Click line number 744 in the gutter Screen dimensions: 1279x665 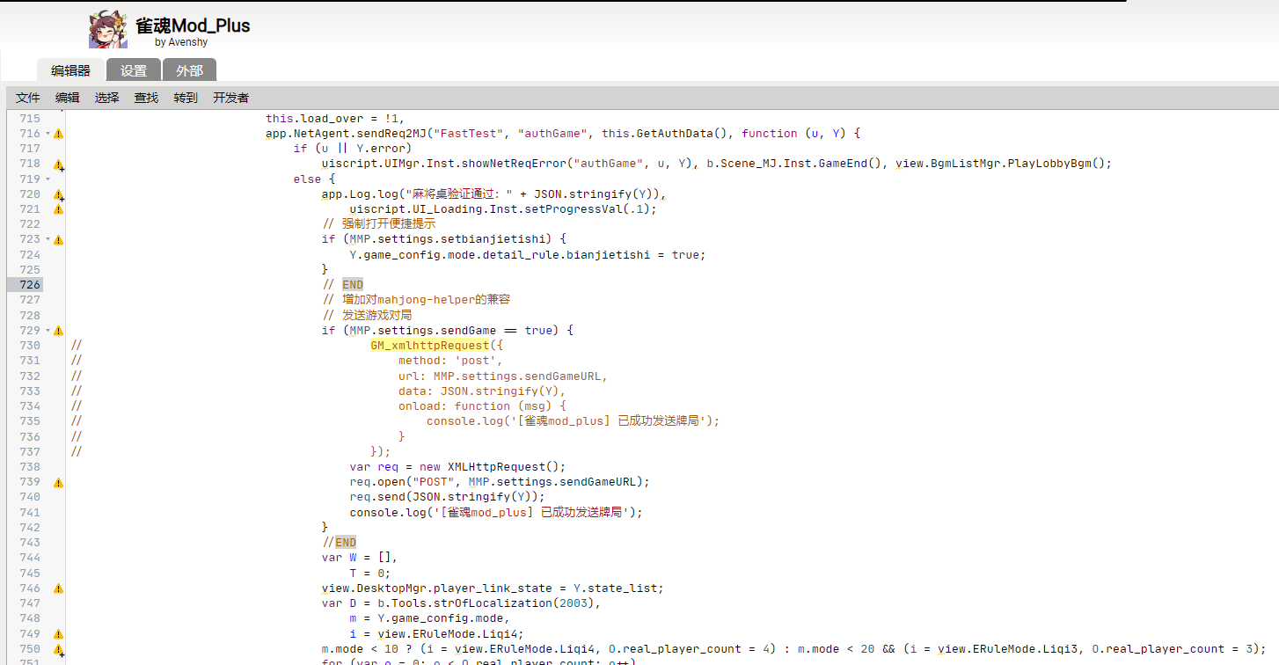tap(29, 558)
